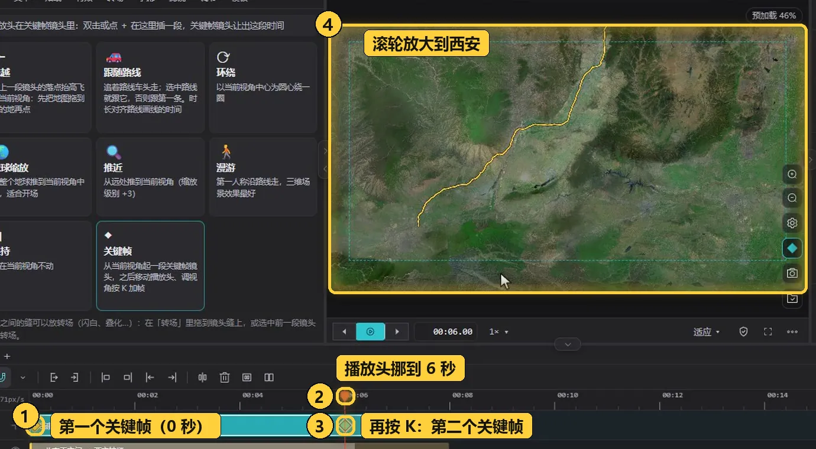816x449 pixels.
Task: Toggle the shield safe-area guide
Action: point(744,332)
